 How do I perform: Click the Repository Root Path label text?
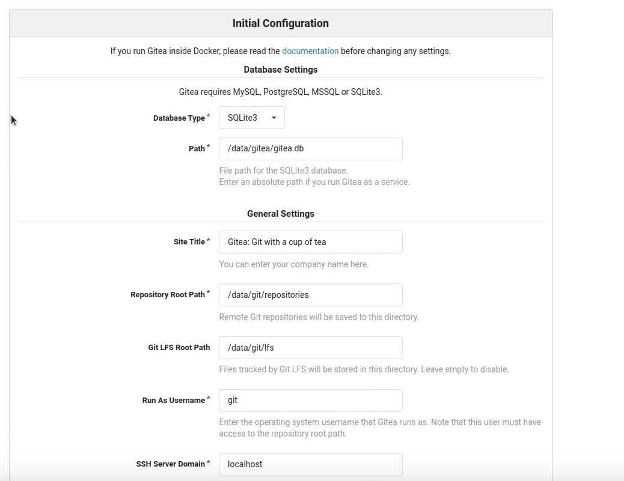coord(167,294)
